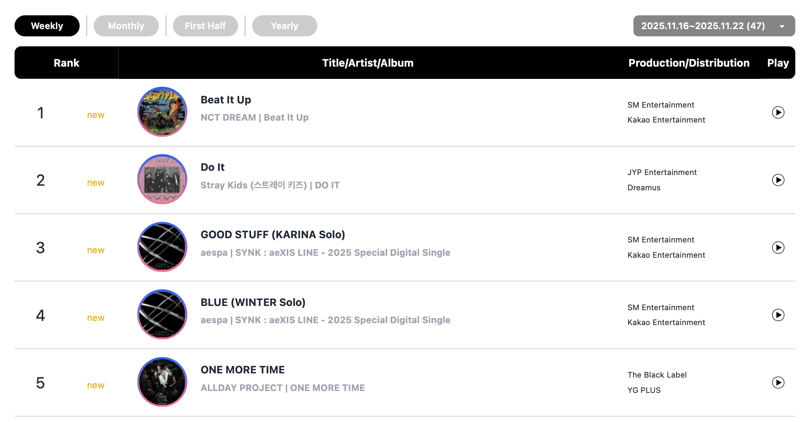Viewport: 811px width, 422px height.
Task: Play BLUE (WINTER Solo) track
Action: coord(778,315)
